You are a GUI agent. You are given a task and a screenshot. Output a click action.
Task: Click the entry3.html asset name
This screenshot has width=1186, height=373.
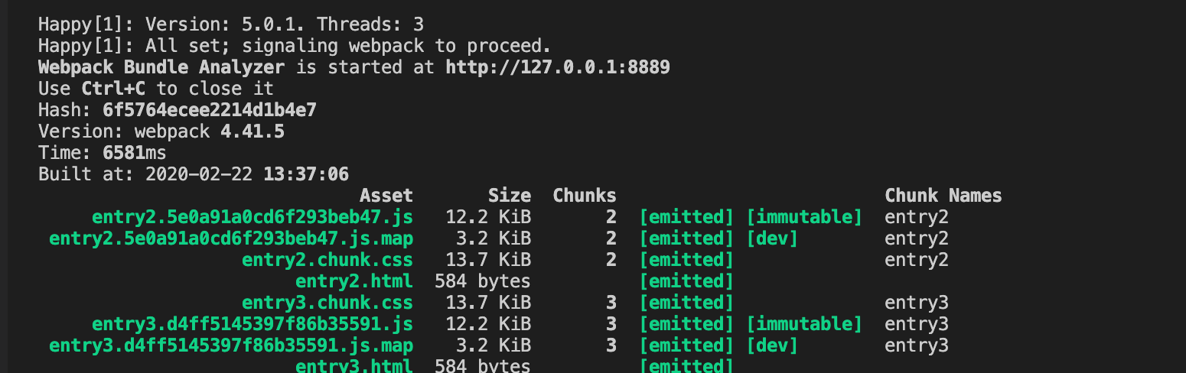click(x=354, y=366)
